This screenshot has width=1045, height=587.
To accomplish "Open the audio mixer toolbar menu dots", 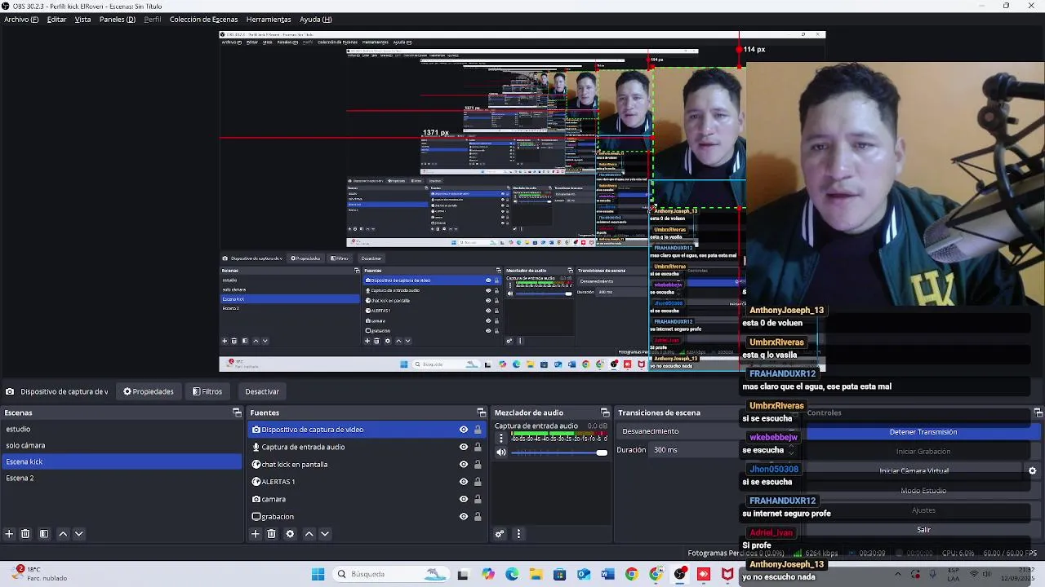I will point(518,534).
